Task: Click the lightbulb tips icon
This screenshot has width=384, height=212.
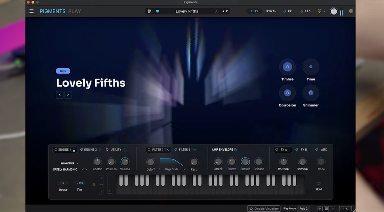Action: point(319,11)
